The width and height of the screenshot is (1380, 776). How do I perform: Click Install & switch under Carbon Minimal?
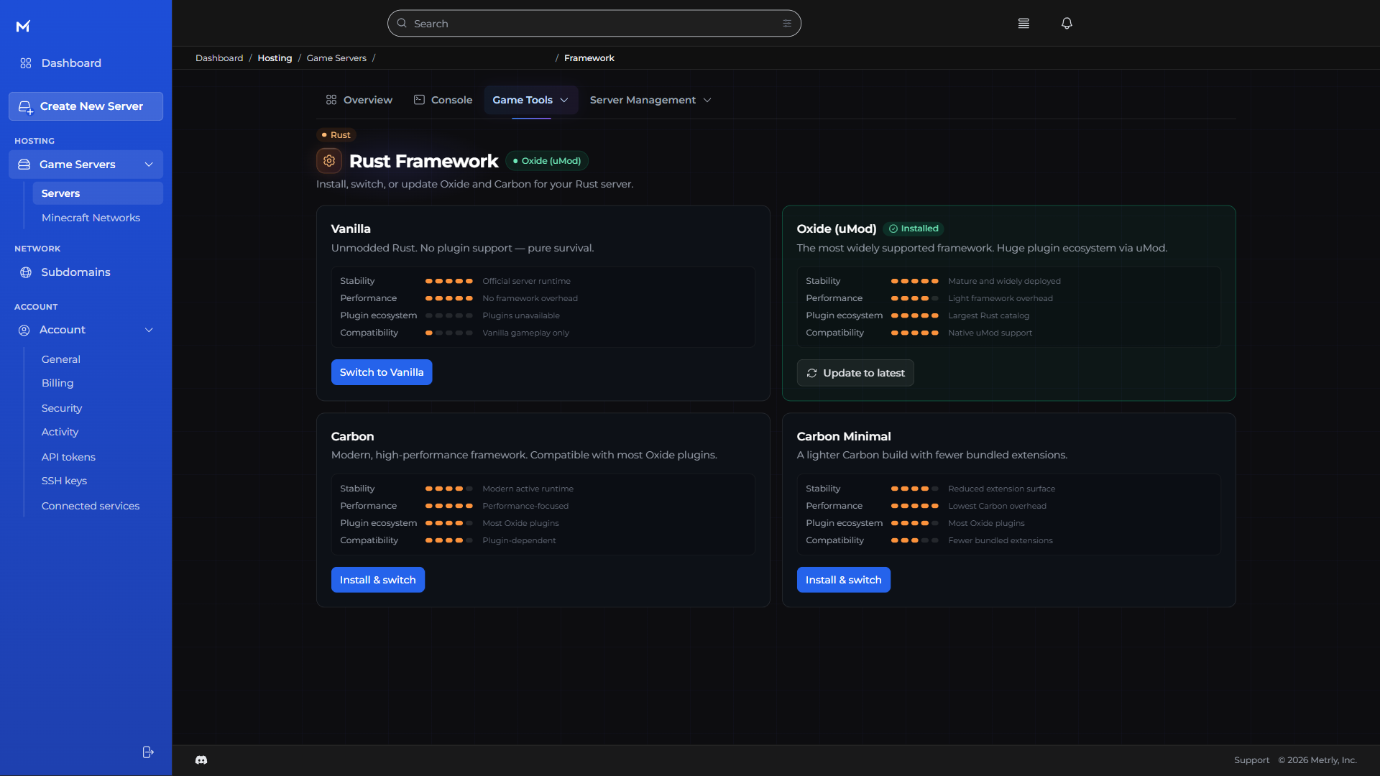[x=844, y=580]
